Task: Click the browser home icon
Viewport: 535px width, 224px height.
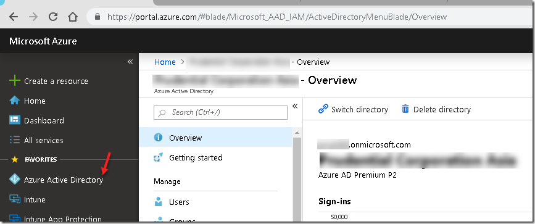Action: tap(73, 17)
